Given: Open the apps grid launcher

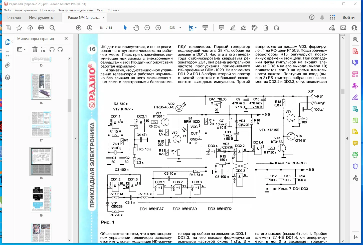Looking at the screenshot, I should point(332,17).
